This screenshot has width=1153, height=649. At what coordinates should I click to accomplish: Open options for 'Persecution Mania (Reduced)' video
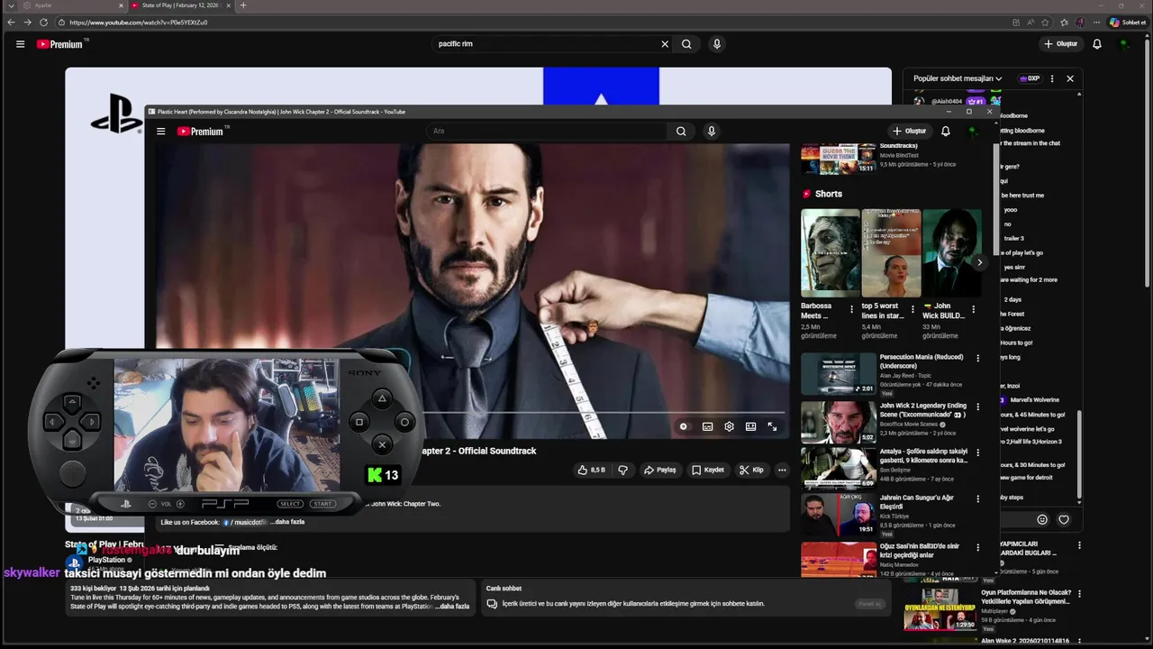click(x=978, y=358)
